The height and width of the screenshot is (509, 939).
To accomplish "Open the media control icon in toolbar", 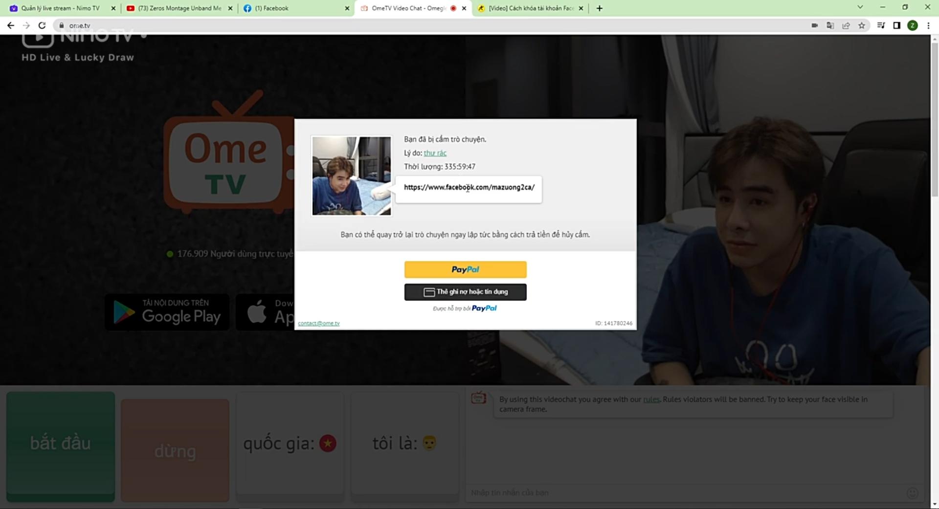I will pyautogui.click(x=881, y=25).
